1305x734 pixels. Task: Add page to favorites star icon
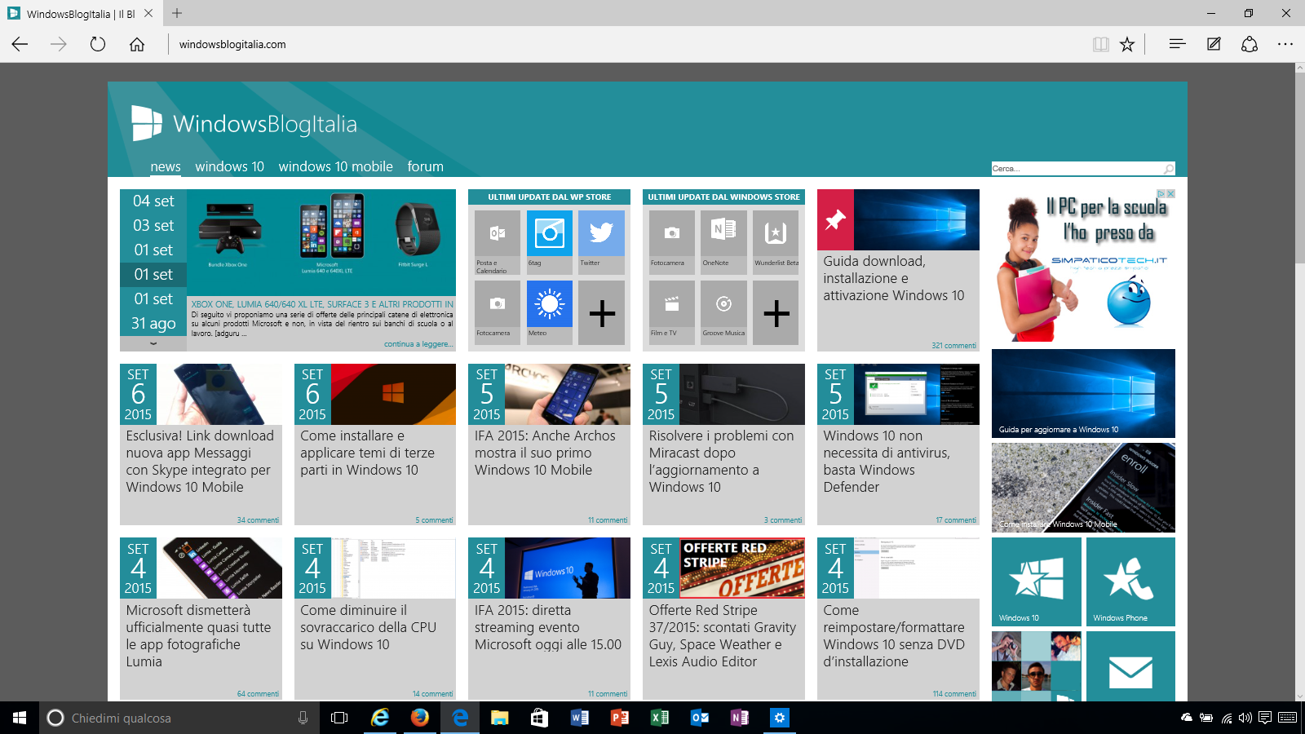[1127, 44]
